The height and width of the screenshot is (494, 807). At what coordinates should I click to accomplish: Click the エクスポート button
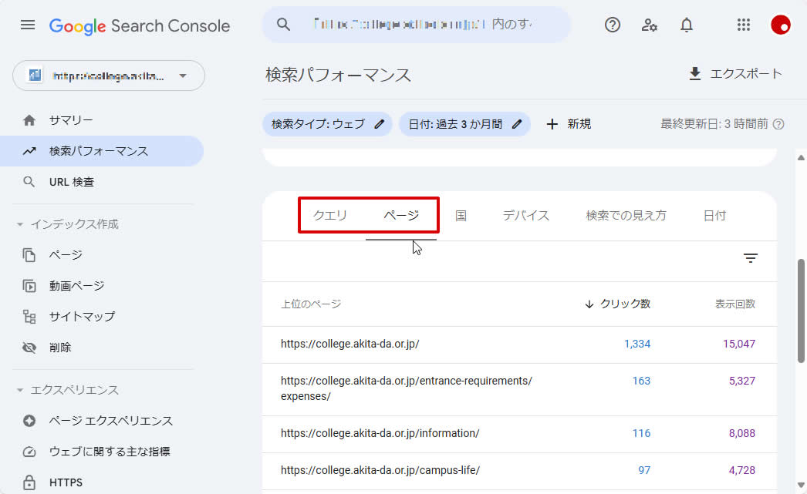[734, 74]
